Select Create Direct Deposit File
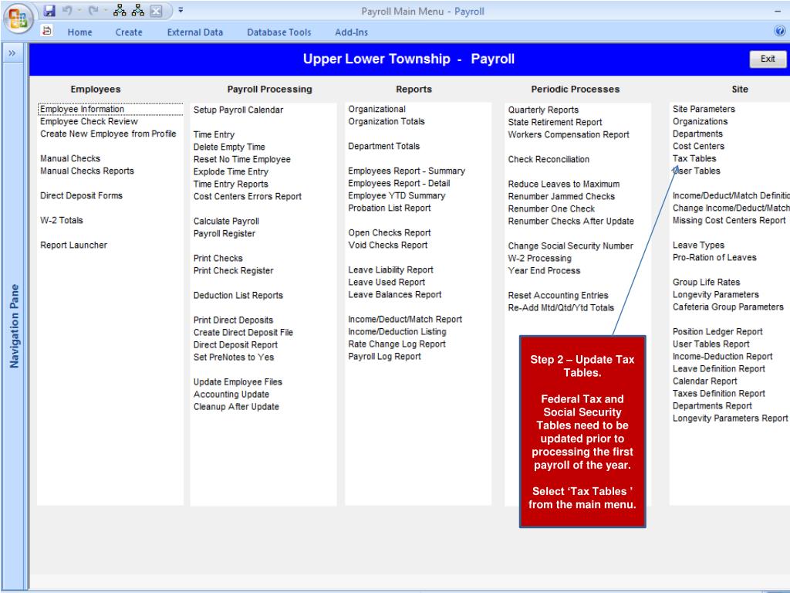This screenshot has height=593, width=790. (x=243, y=332)
